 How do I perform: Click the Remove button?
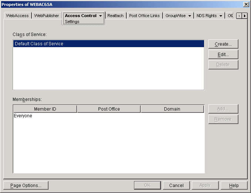(x=223, y=119)
